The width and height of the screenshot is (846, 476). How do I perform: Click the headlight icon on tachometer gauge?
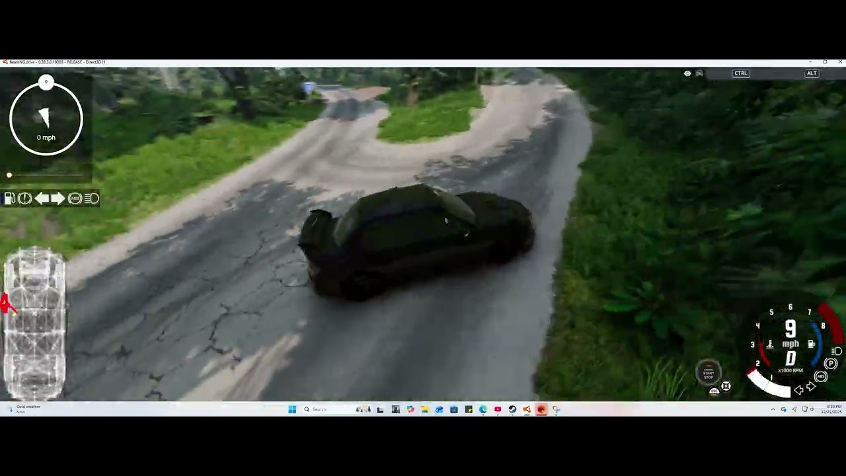pos(836,351)
